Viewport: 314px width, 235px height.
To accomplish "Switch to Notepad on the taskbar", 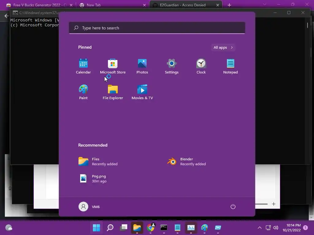I will [x=178, y=228].
